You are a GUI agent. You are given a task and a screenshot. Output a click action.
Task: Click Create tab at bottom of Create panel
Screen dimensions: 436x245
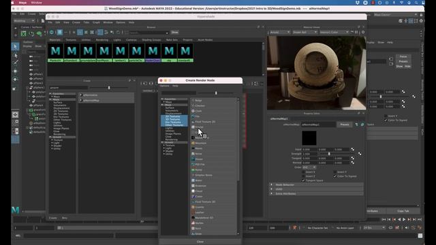coord(53,218)
